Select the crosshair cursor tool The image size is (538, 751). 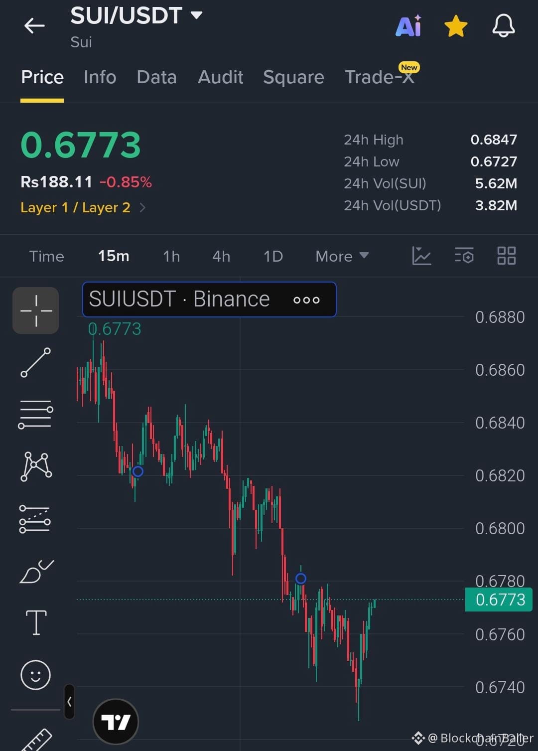click(x=36, y=310)
